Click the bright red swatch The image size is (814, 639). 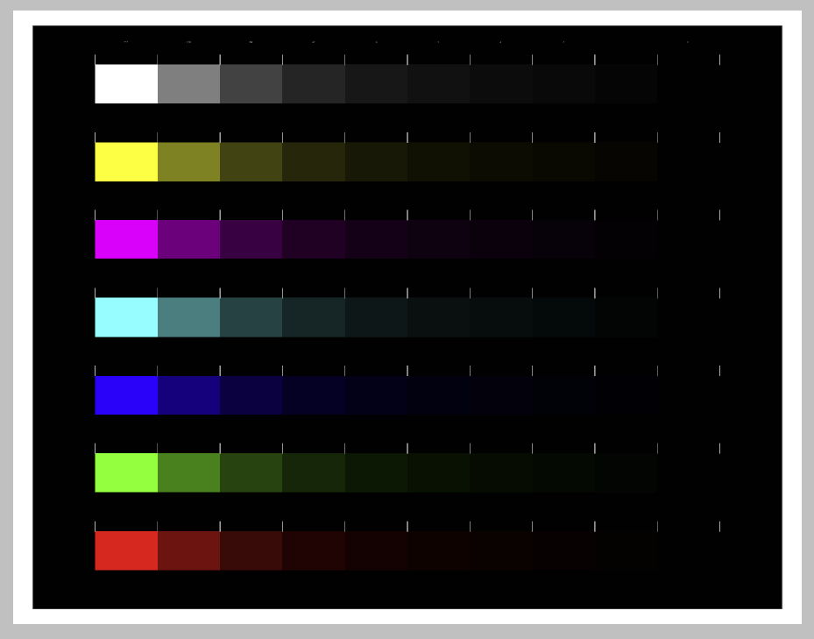click(126, 550)
